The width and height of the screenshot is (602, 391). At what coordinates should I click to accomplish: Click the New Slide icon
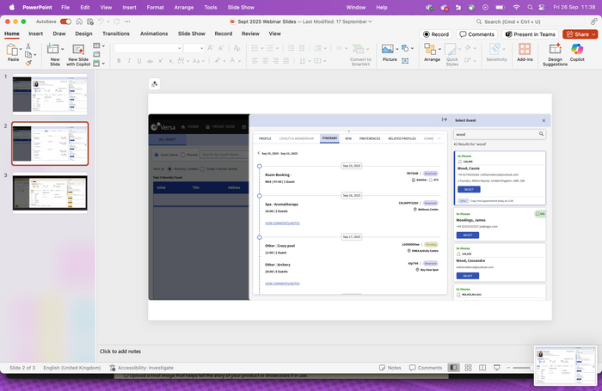tap(54, 51)
